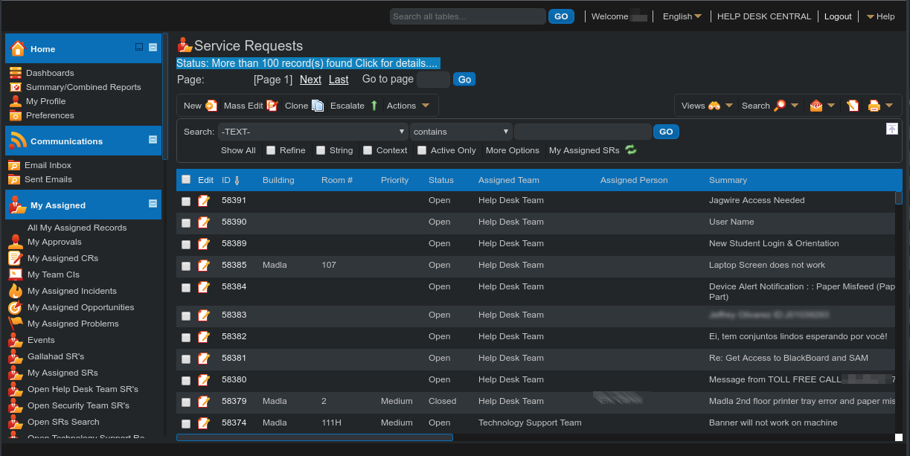910x456 pixels.
Task: Open My Profile from the Home menu
Action: pos(45,101)
